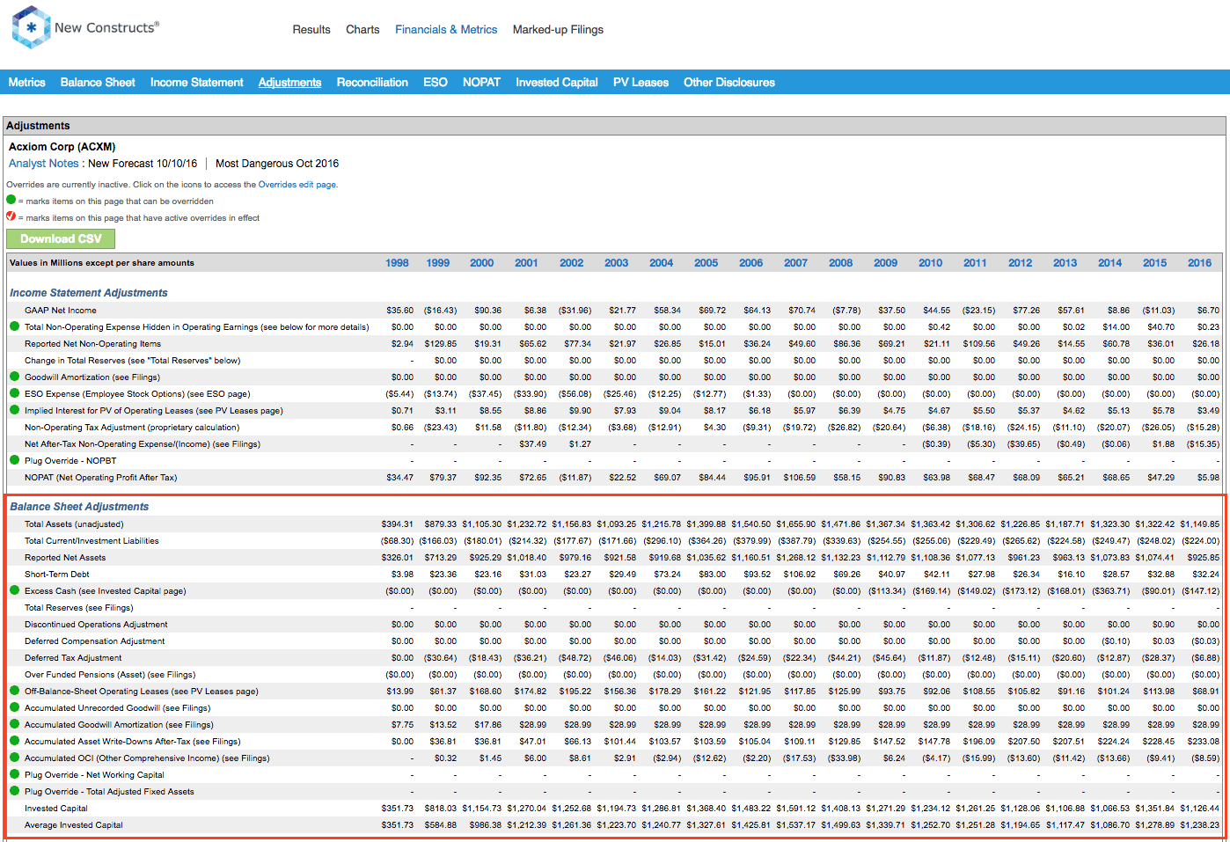1230x842 pixels.
Task: Click the 2008 column header
Action: point(840,263)
